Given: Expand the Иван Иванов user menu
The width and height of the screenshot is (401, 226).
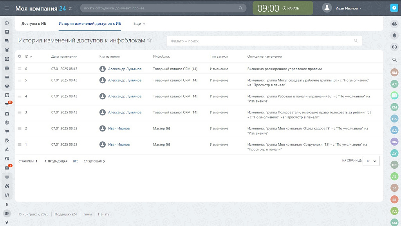Looking at the screenshot, I should 349,8.
